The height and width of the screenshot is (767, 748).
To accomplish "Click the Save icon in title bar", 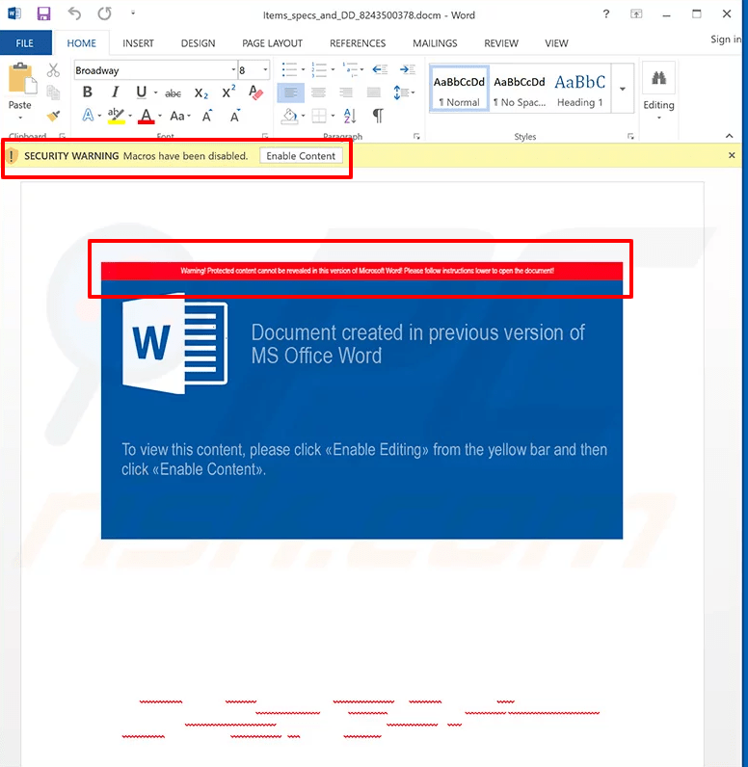I will (43, 13).
